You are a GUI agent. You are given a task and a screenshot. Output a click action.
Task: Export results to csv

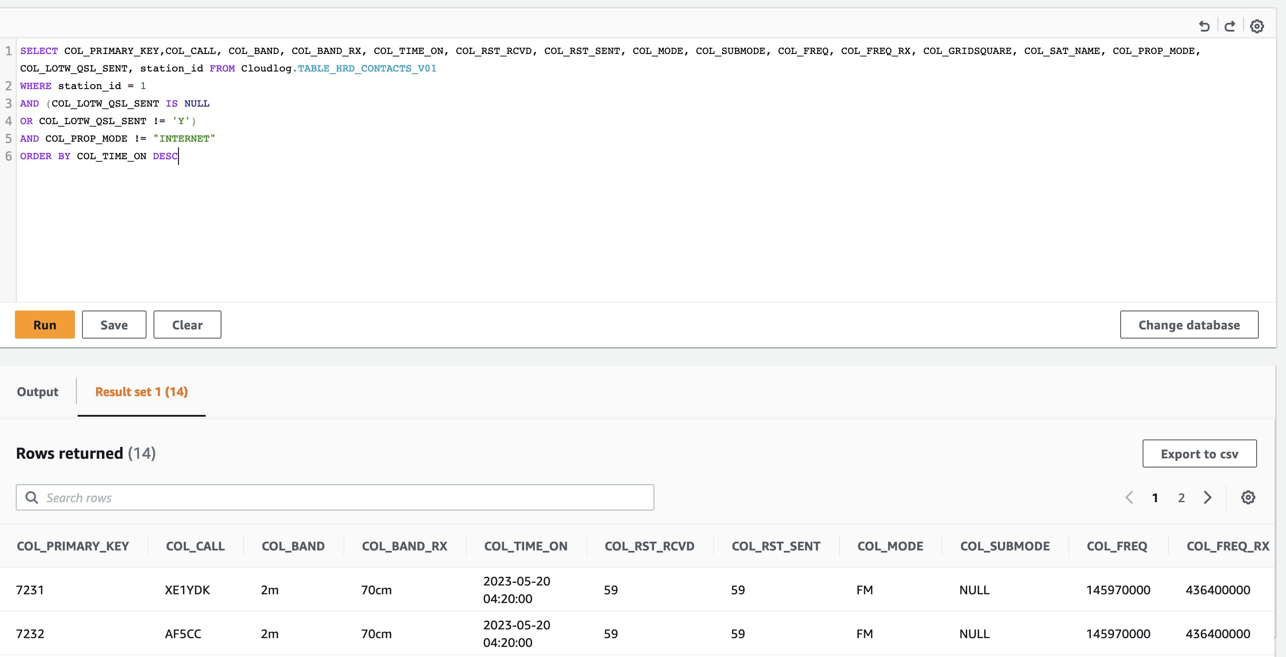coord(1200,453)
